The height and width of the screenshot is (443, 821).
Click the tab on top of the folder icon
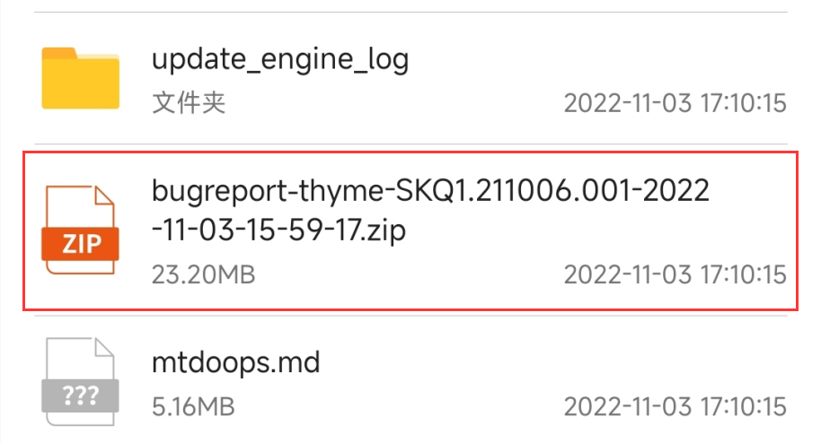[59, 53]
